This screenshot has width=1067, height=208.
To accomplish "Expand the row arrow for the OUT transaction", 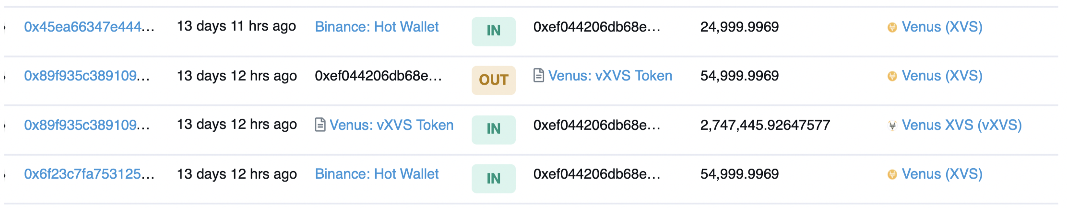I will click(x=5, y=76).
